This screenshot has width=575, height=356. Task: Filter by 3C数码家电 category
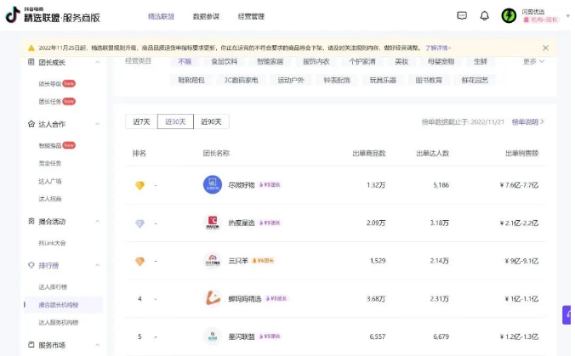click(242, 80)
